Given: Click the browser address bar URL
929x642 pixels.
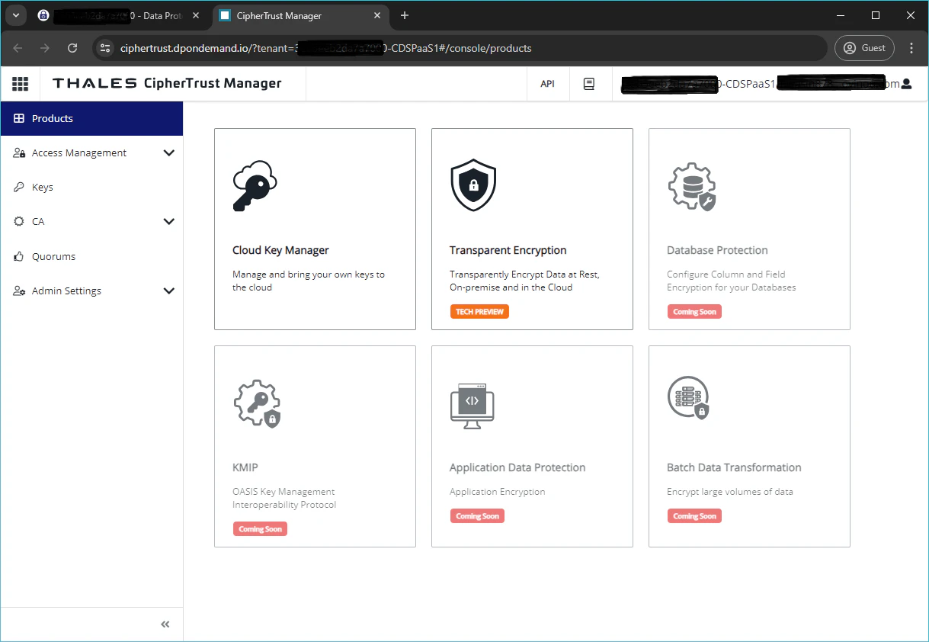Looking at the screenshot, I should point(325,48).
